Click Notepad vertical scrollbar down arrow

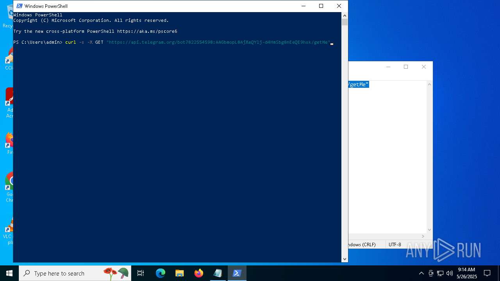[429, 230]
